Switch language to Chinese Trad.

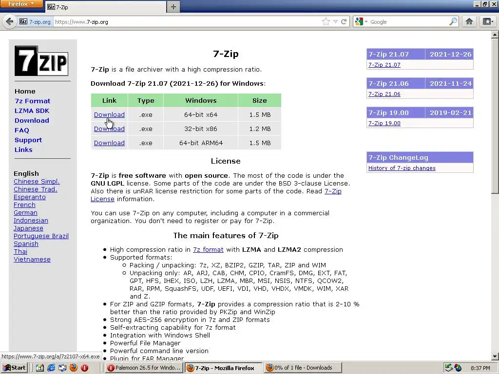35,189
